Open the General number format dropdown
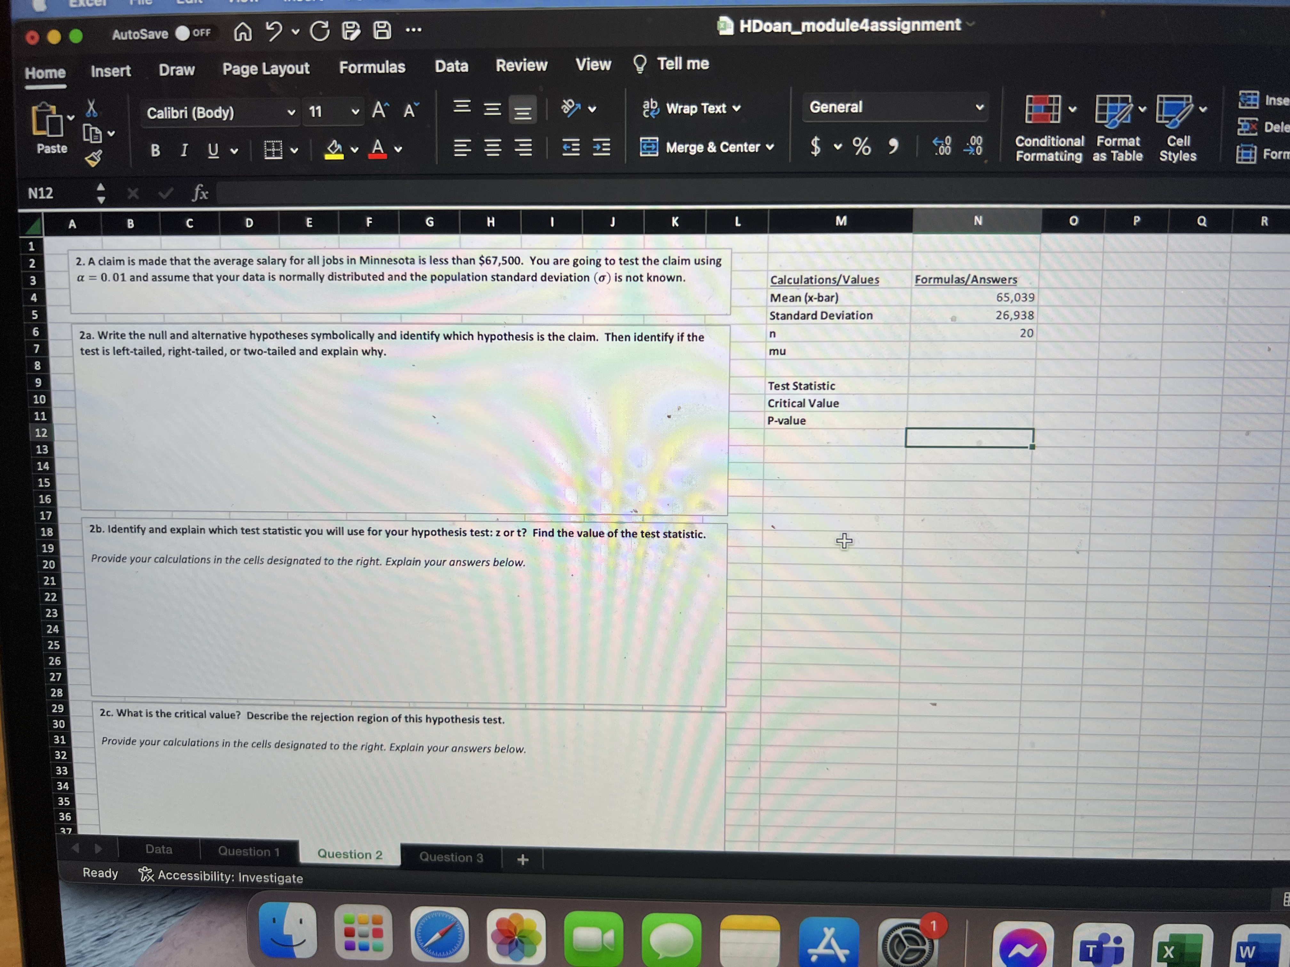Image resolution: width=1290 pixels, height=967 pixels. (x=979, y=107)
